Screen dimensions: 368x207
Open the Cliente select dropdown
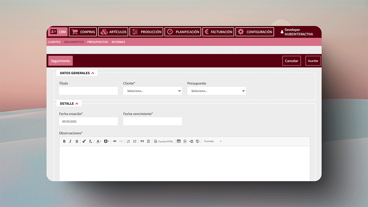[152, 91]
